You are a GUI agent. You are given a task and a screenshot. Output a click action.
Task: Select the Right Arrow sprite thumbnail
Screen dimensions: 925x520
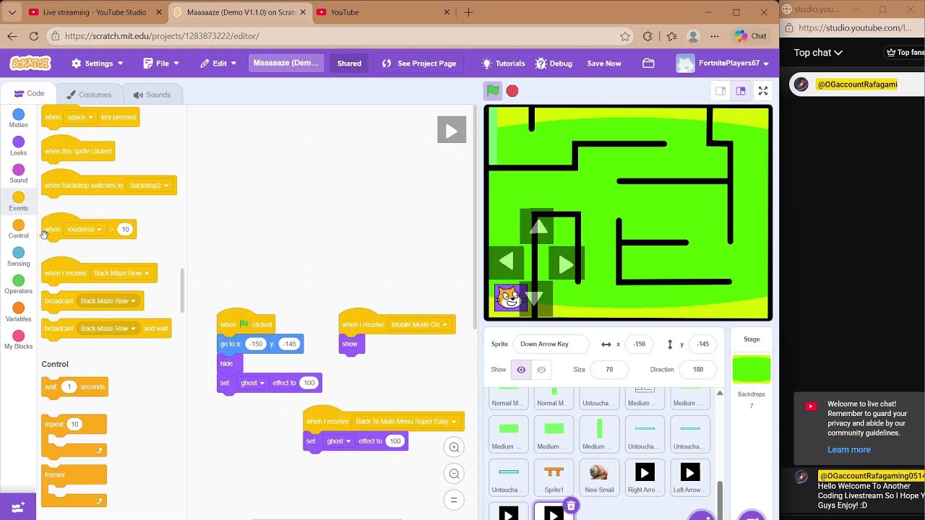pos(645,478)
